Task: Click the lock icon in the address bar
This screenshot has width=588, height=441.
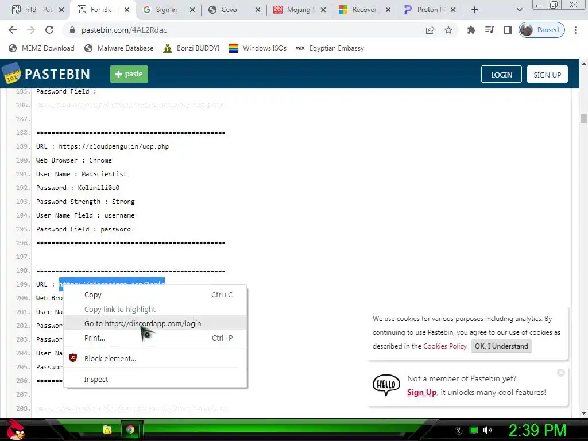Action: [x=72, y=30]
